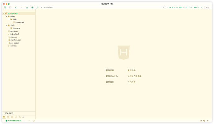The width and height of the screenshot is (214, 124).
Task: Go back with the left arrow icon
Action: [16, 7]
